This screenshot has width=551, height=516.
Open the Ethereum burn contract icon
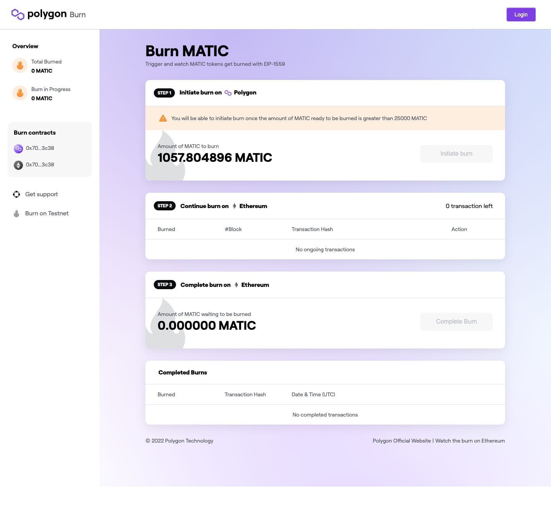tap(18, 165)
